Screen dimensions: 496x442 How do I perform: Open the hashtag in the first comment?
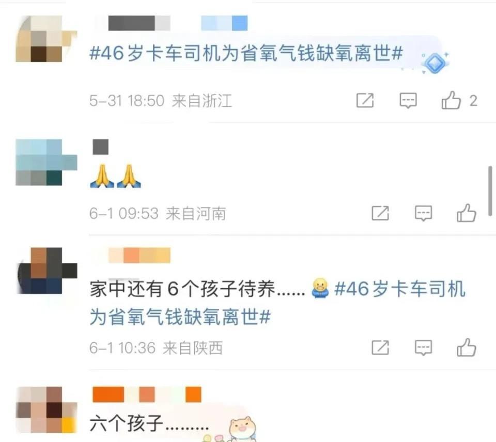(246, 53)
